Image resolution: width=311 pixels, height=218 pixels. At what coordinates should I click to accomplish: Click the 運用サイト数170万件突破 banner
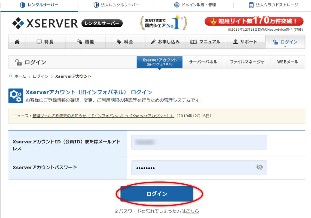[x=254, y=21]
